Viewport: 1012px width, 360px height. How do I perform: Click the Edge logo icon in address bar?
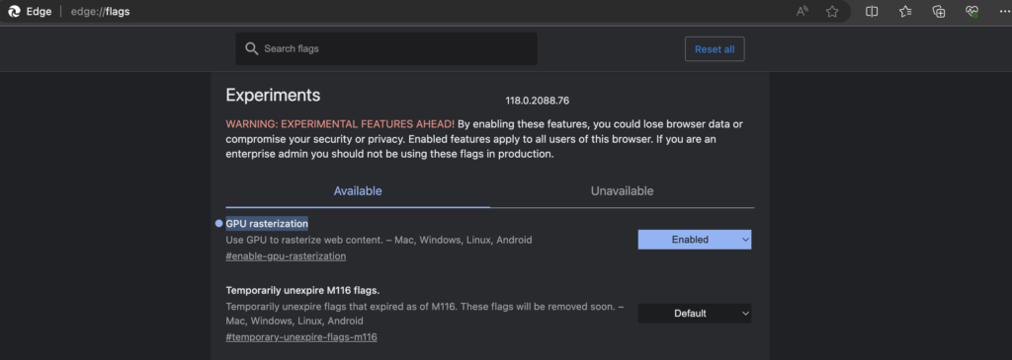(14, 12)
